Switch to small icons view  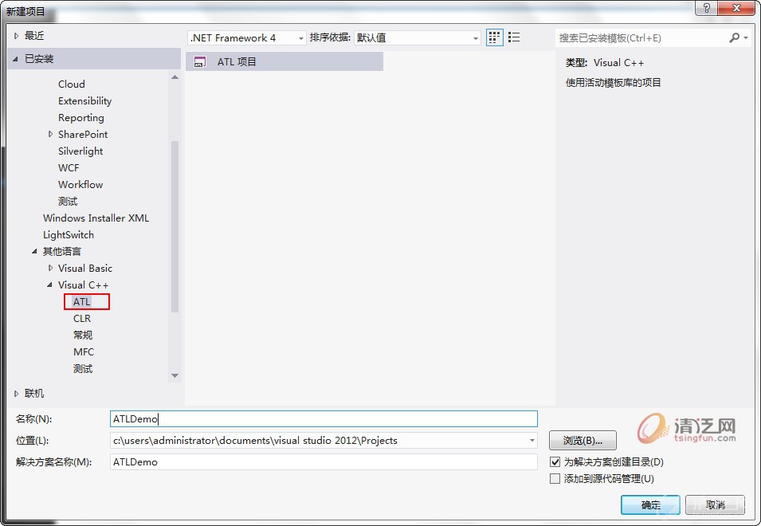pyautogui.click(x=495, y=37)
